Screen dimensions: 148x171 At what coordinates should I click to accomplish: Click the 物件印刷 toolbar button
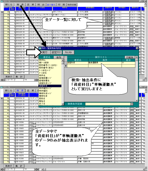[72, 5]
